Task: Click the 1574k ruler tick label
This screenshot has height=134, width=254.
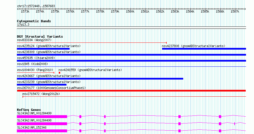Action: (x=40, y=11)
